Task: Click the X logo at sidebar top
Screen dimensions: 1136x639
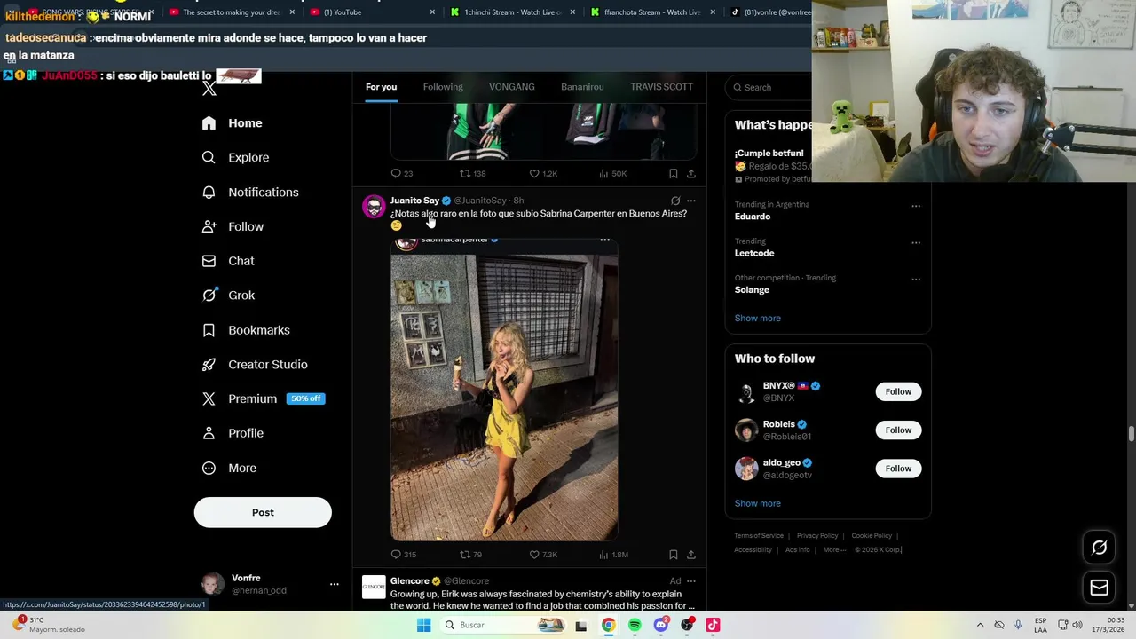Action: (209, 88)
